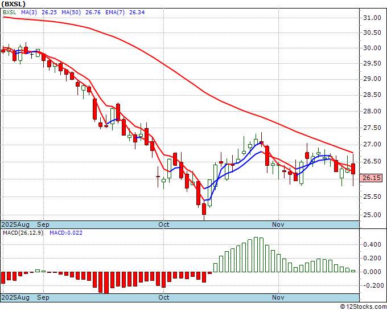
Task: Click the MA(50) value 26.76
Action: click(93, 13)
